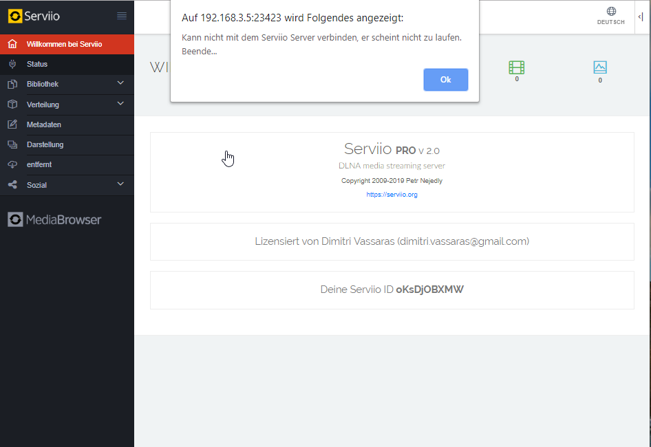Viewport: 651px width, 447px height.
Task: Click the green video count icon
Action: point(516,67)
